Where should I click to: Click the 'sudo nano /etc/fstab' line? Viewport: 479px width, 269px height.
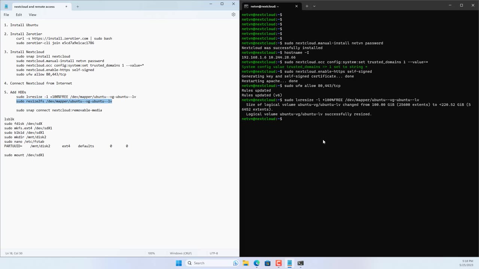pos(24,142)
